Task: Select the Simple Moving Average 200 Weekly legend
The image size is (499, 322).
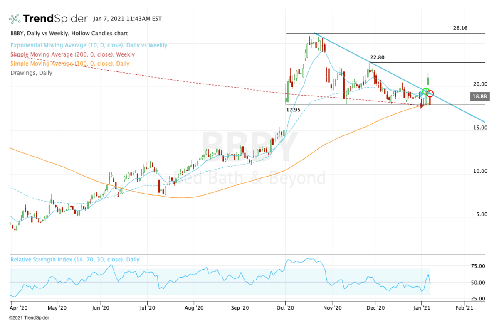Action: point(72,54)
